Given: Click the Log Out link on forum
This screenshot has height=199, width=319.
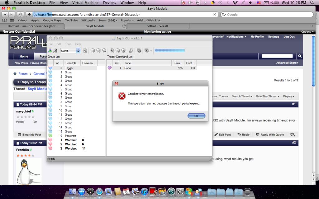Looking at the screenshot, I should (289, 37).
